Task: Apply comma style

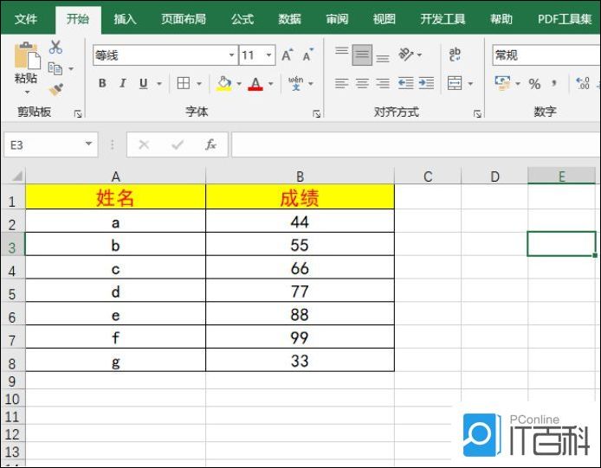Action: (554, 83)
